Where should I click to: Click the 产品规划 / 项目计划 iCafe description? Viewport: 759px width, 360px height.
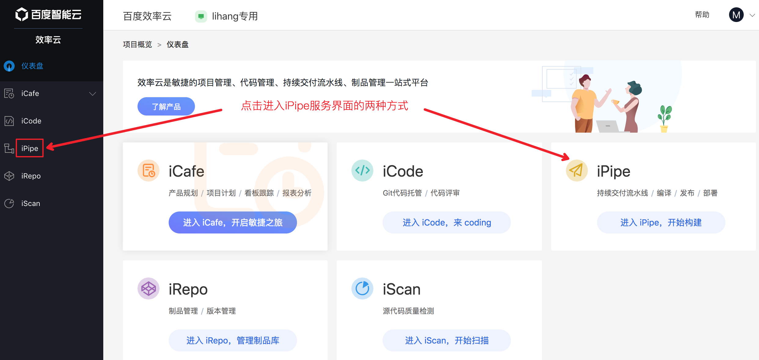click(240, 193)
